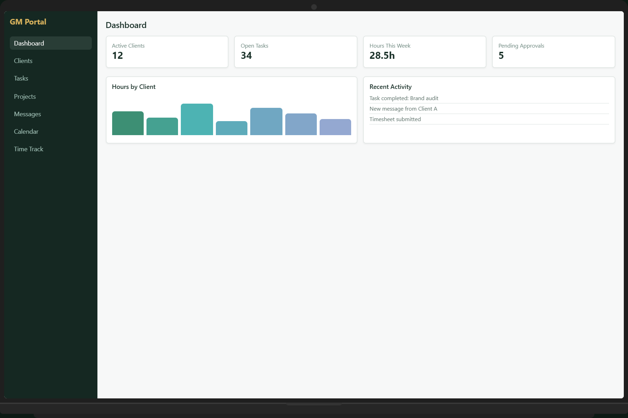
Task: Open the Open Tasks stat card
Action: pos(296,52)
